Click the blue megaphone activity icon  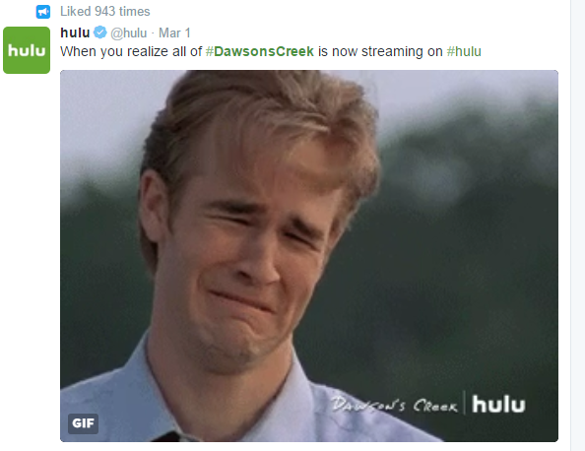pos(43,12)
